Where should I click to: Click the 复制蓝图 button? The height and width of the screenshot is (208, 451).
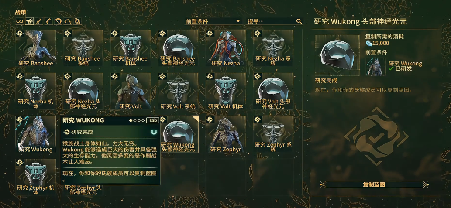point(374,185)
